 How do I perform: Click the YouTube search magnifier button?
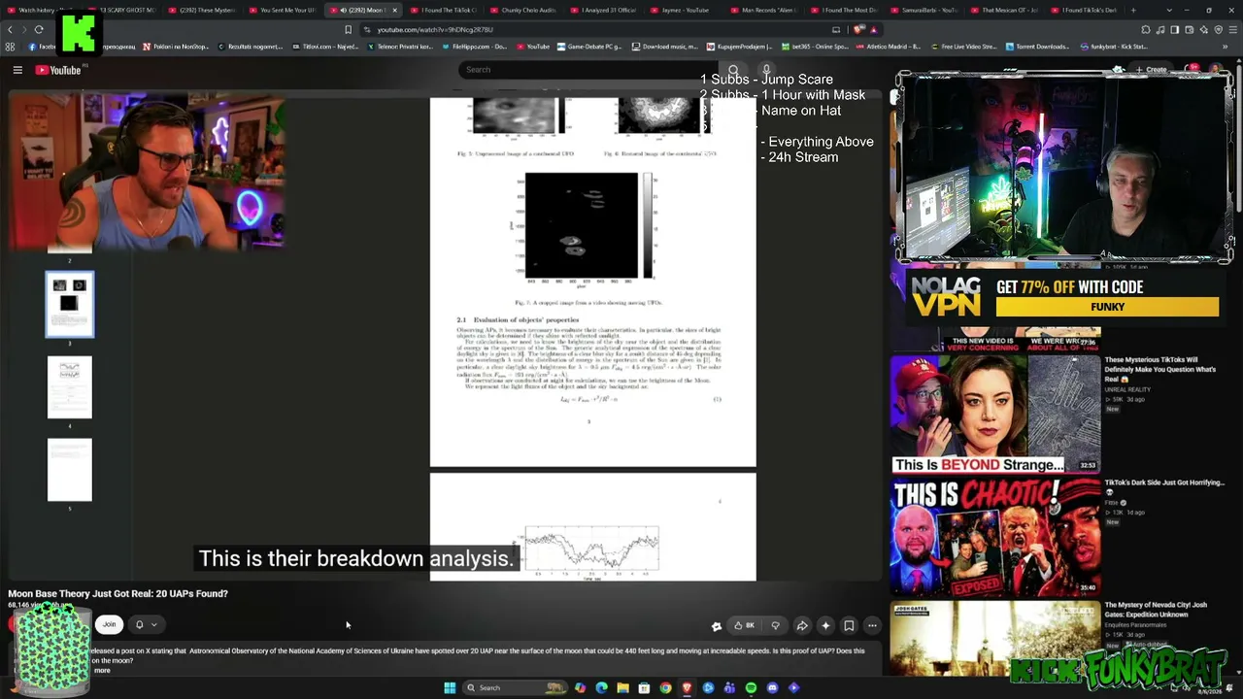pyautogui.click(x=733, y=70)
